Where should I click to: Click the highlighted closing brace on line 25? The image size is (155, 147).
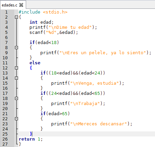pos(31,134)
